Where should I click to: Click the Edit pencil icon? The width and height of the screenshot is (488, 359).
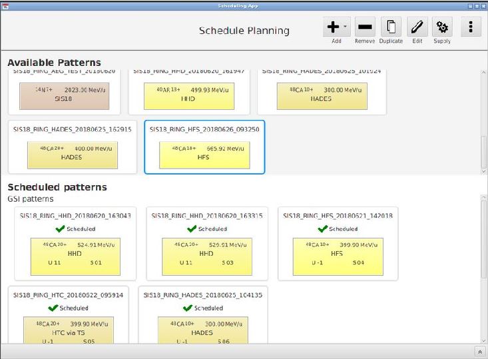pos(417,27)
